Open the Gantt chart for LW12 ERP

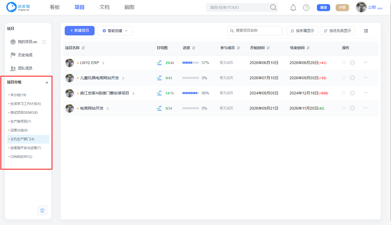[x=159, y=63]
